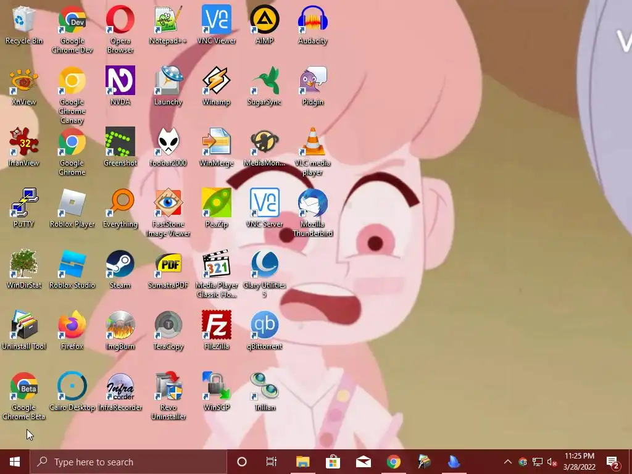Open Uninstall Tool shortcut
The width and height of the screenshot is (632, 474).
point(24,330)
